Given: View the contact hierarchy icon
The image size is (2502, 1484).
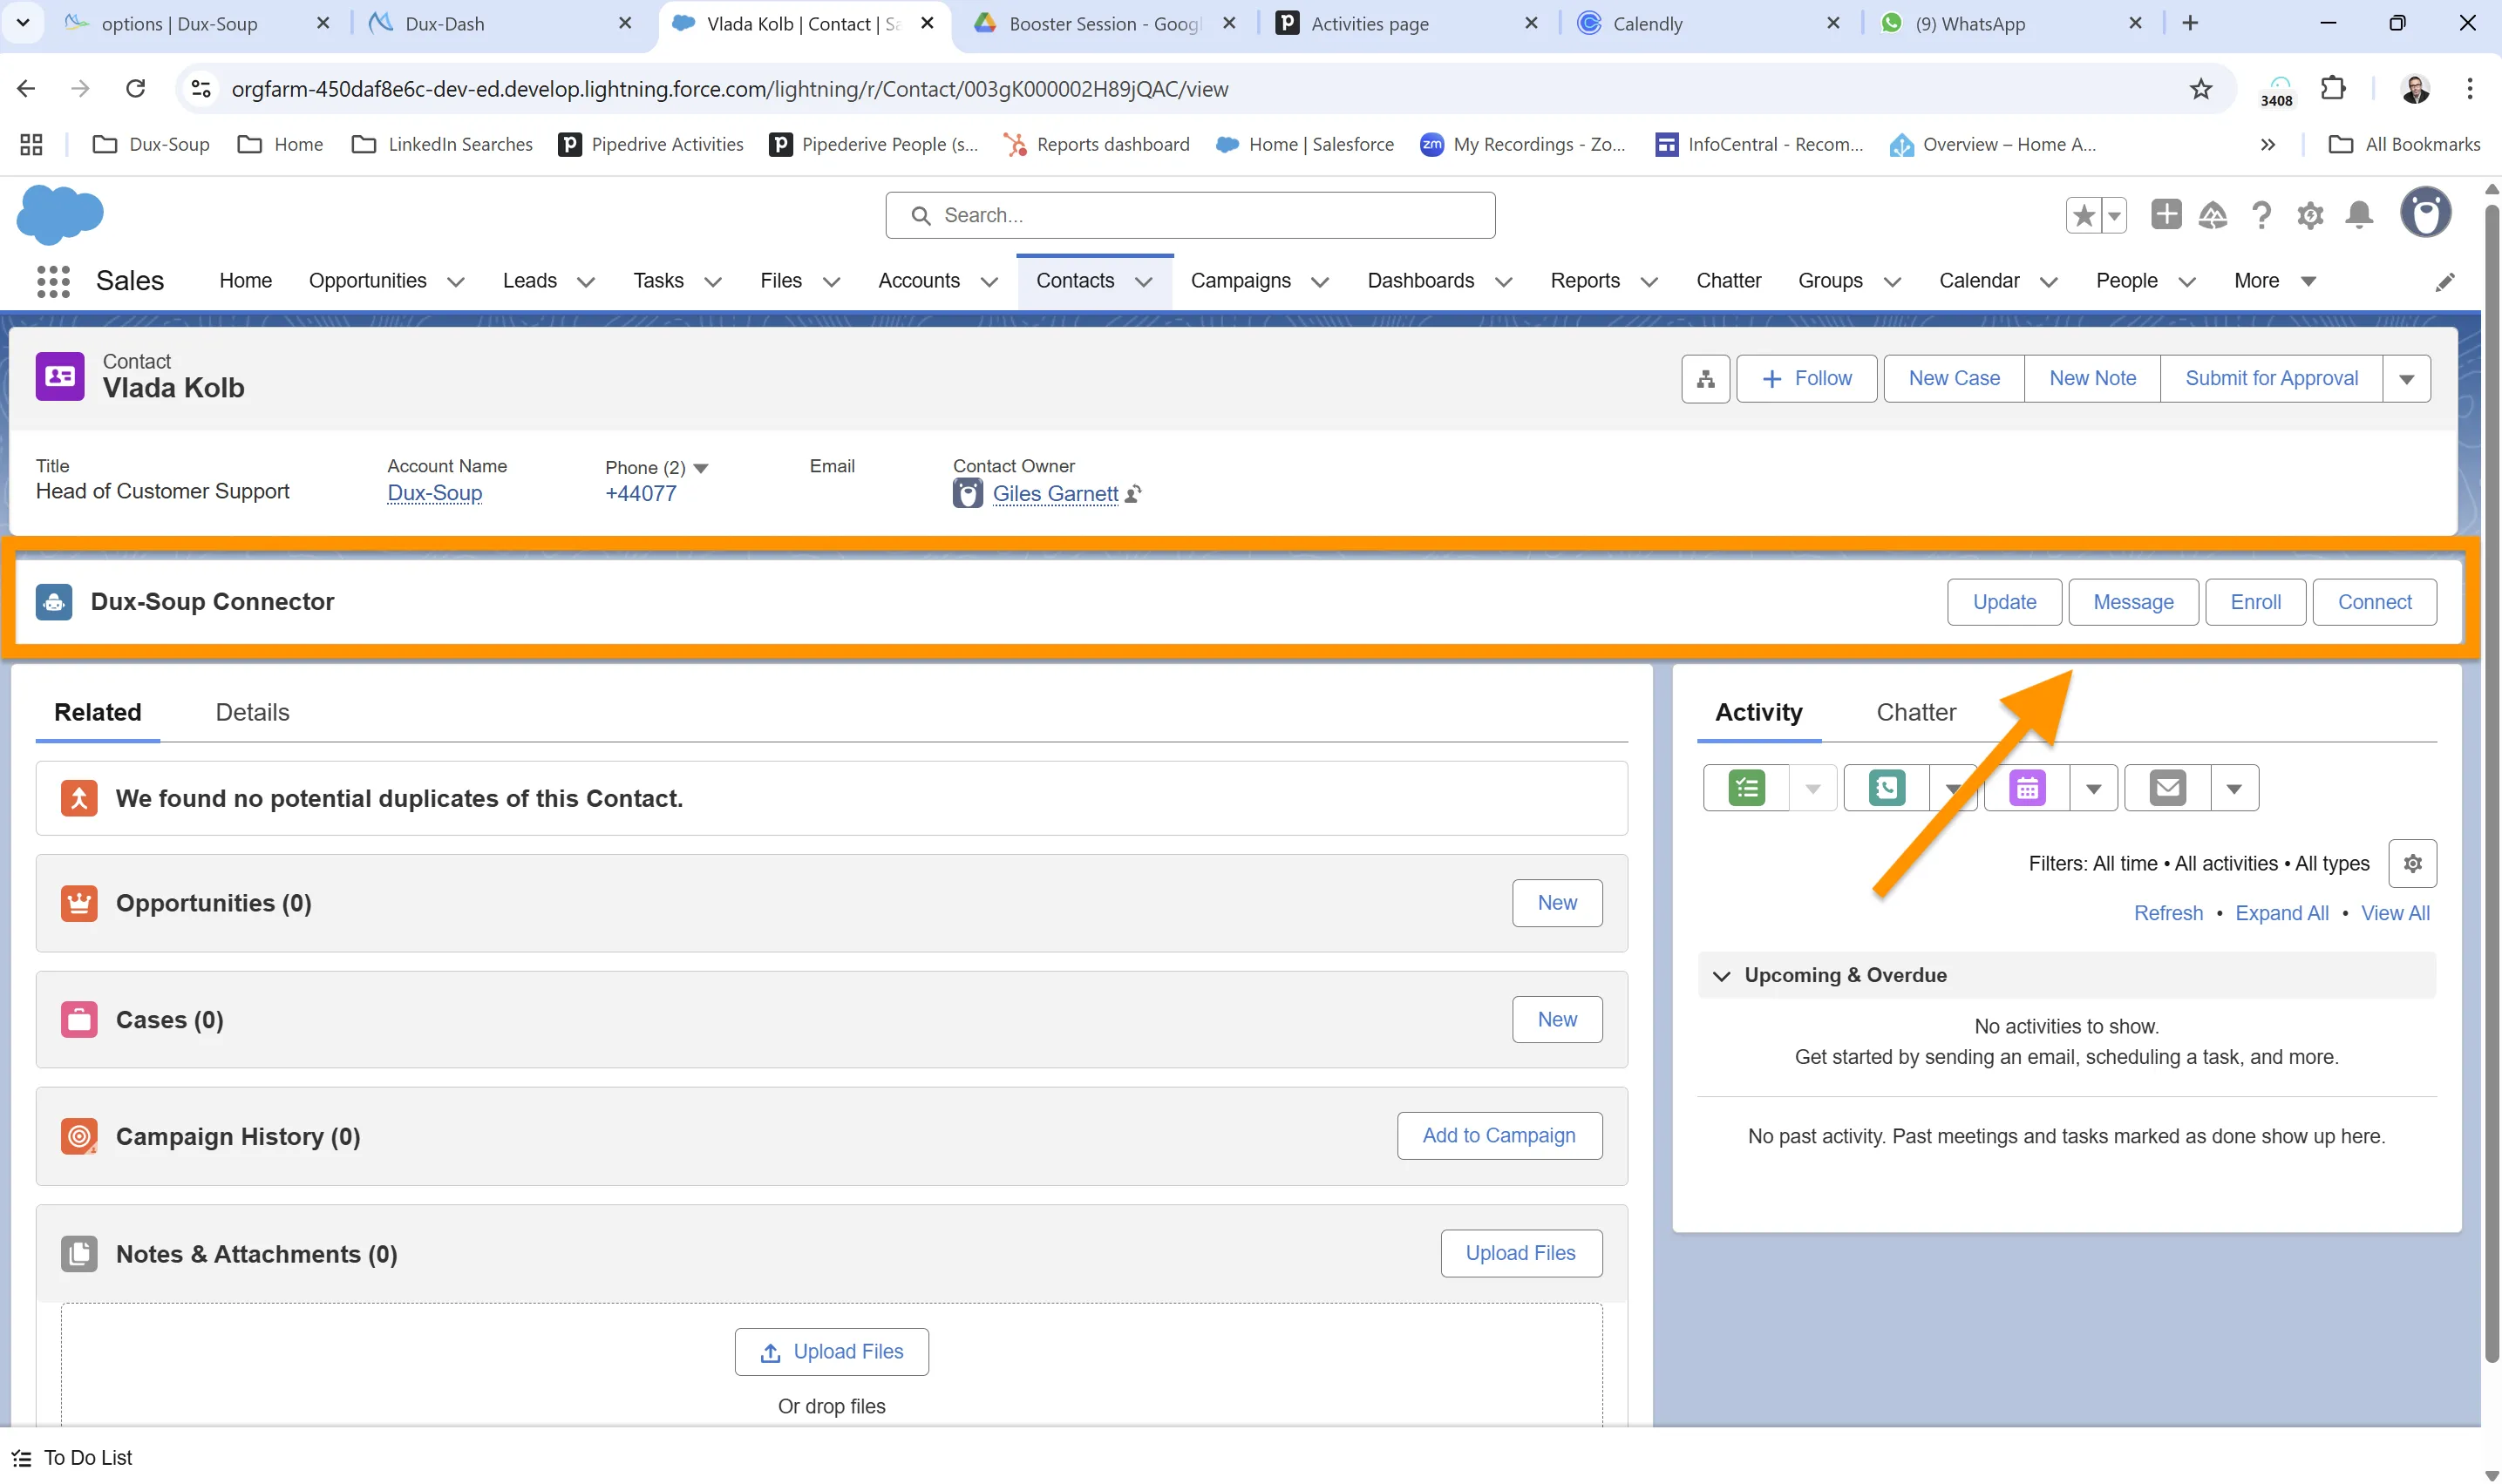Looking at the screenshot, I should pyautogui.click(x=1706, y=379).
